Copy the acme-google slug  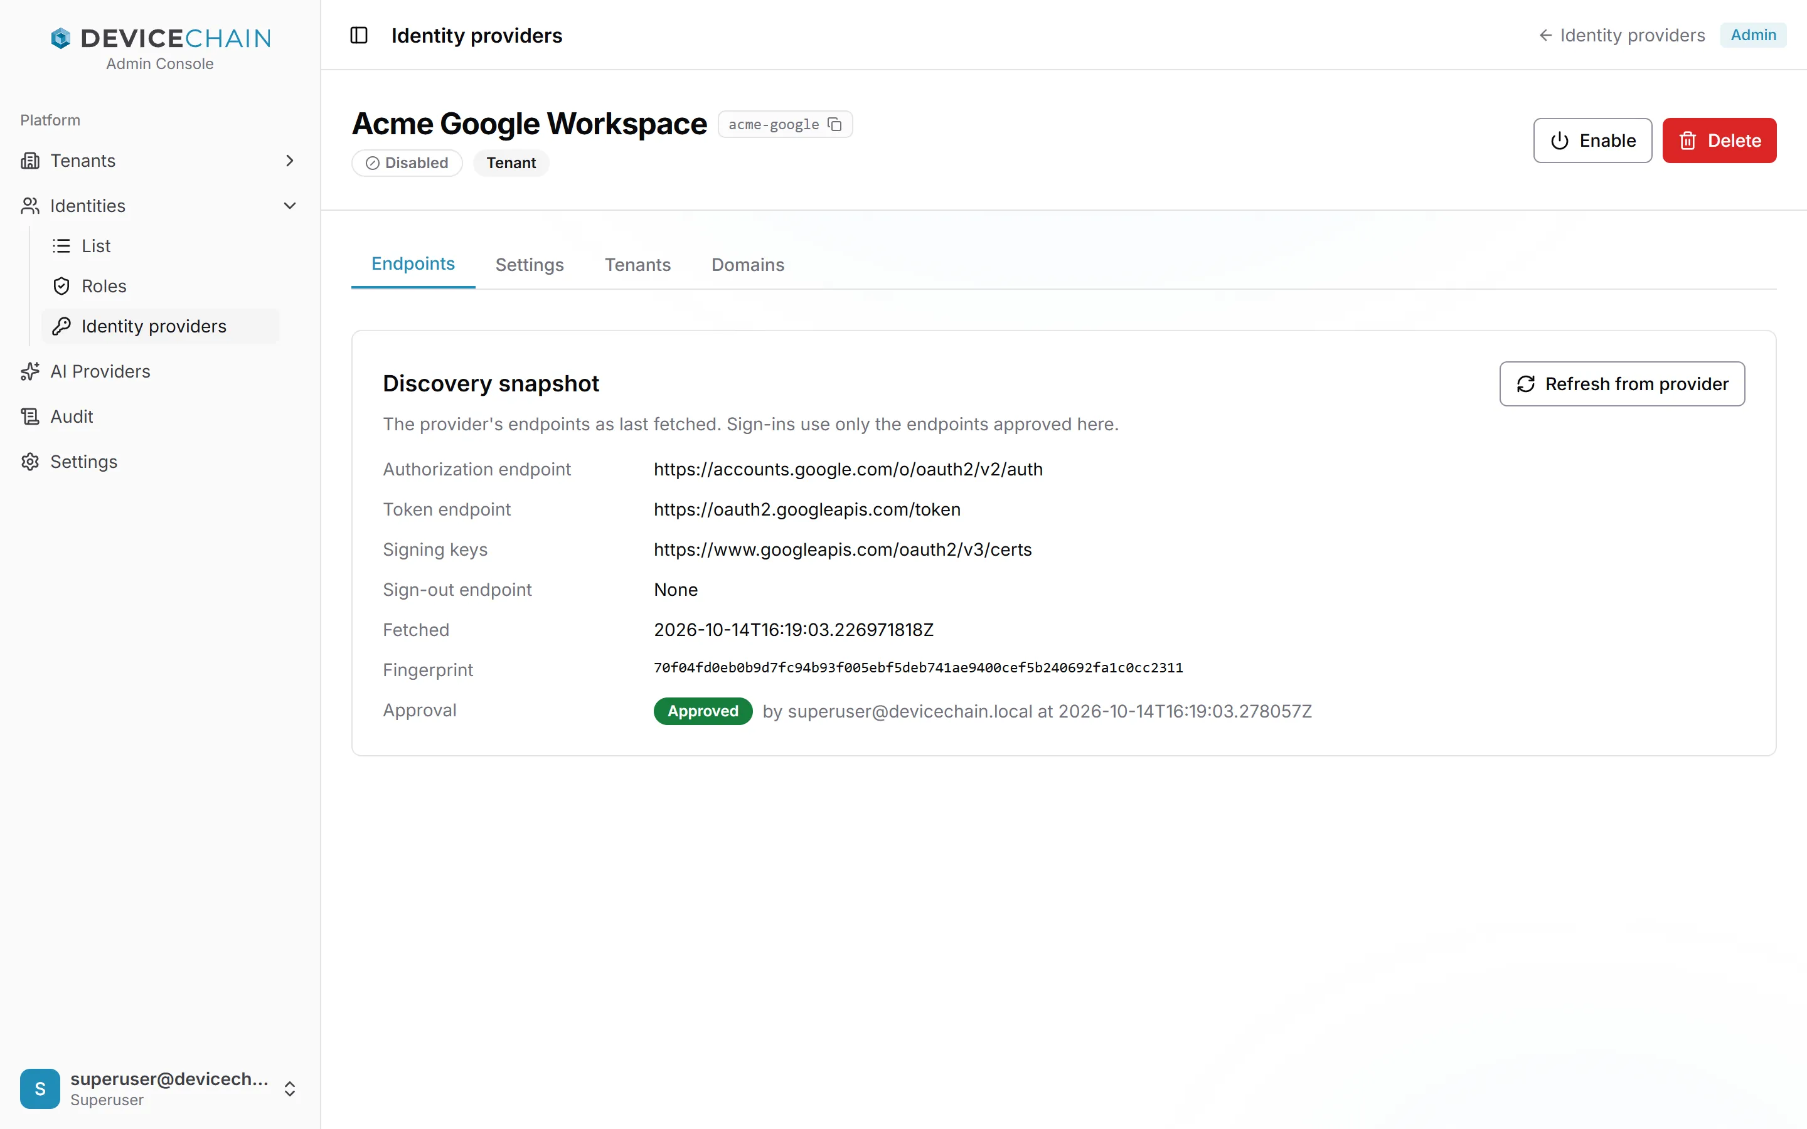[835, 124]
